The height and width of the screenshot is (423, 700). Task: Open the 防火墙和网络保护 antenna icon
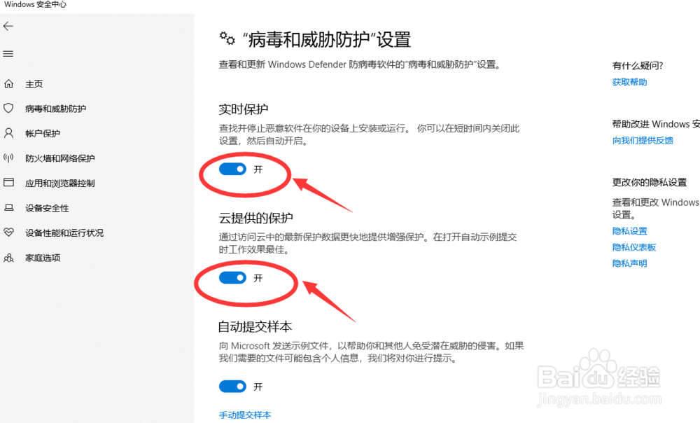tap(8, 158)
